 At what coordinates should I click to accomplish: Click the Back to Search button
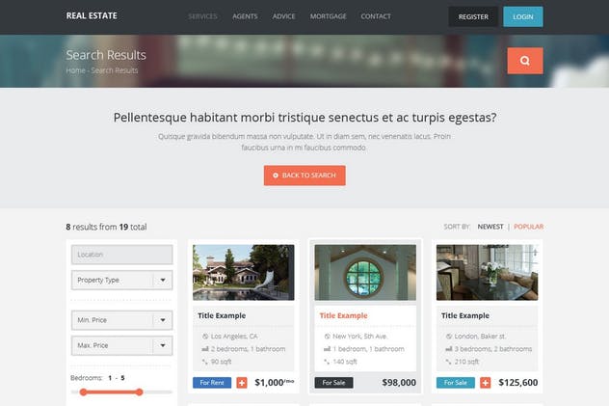click(x=304, y=176)
